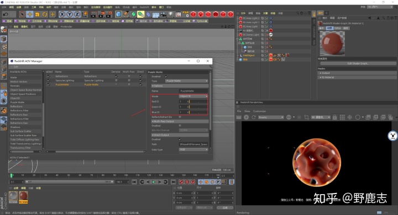Toggle Reflect/Refract IDs checkbox
Image resolution: width=398 pixels, height=215 pixels.
coord(180,117)
